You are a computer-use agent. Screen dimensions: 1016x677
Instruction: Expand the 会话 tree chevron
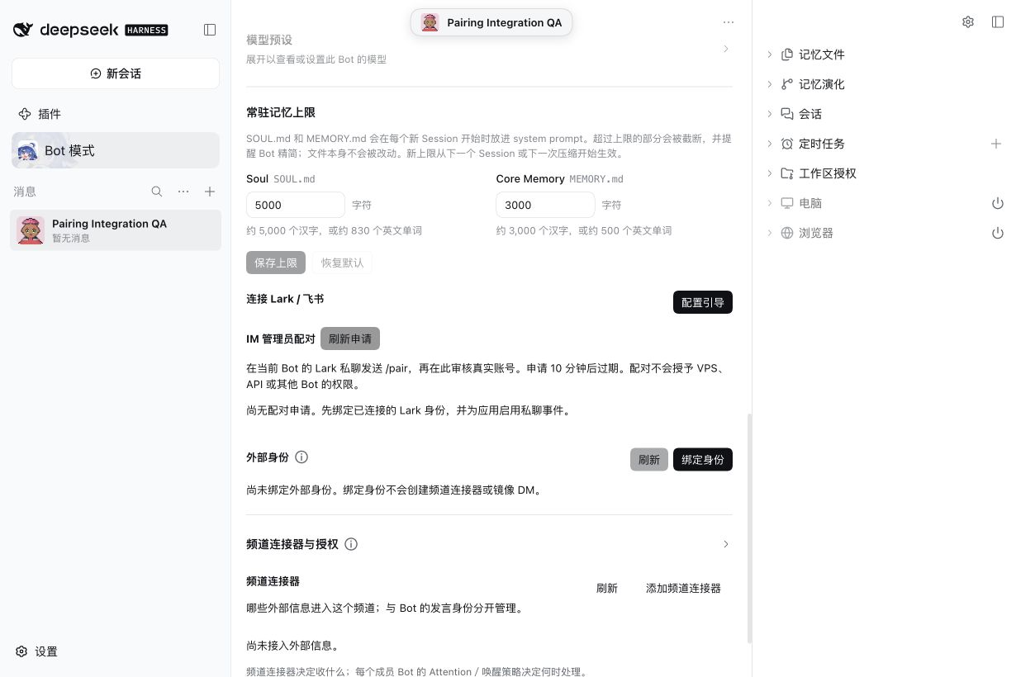click(x=770, y=114)
